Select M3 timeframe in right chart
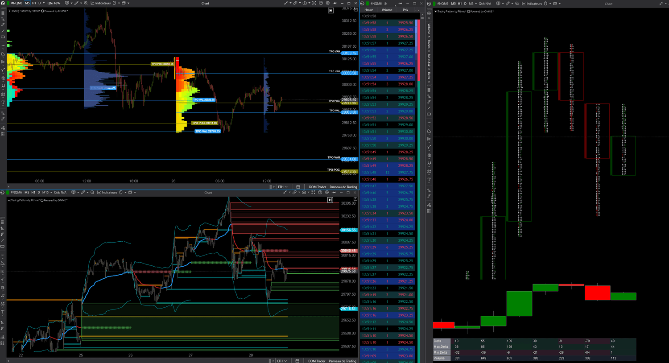 click(471, 4)
